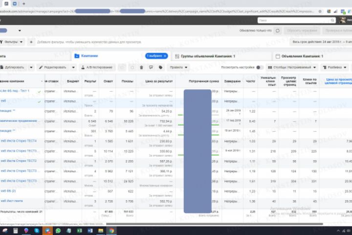Click the tag label icon in toolbar
The height and width of the screenshot is (235, 352).
[160, 67]
